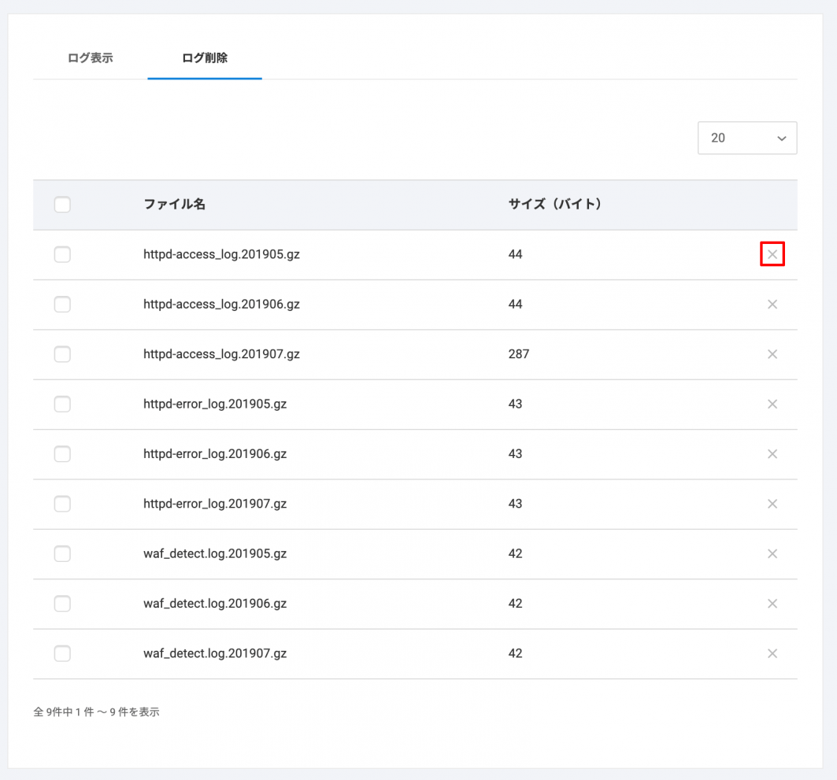Click file name waf_detect.log.201907.gz
This screenshot has width=837, height=780.
(x=214, y=653)
